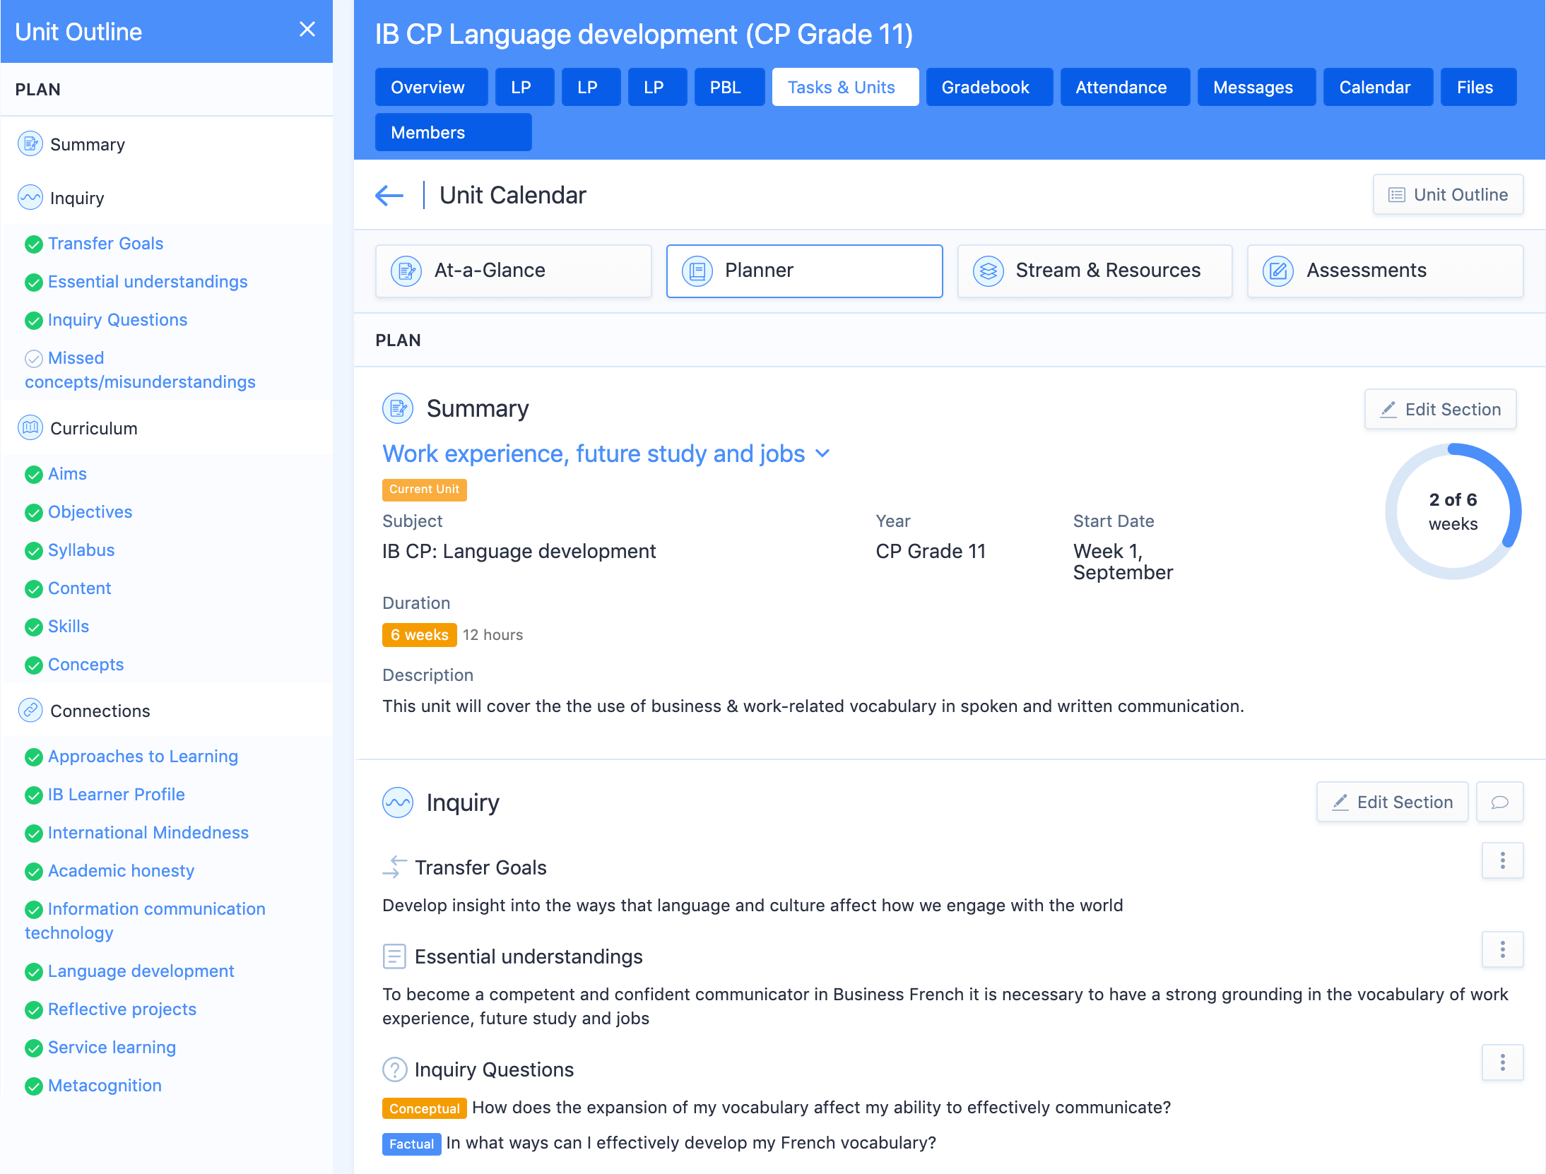Click the orange Current Unit badge
The width and height of the screenshot is (1546, 1174).
click(424, 490)
